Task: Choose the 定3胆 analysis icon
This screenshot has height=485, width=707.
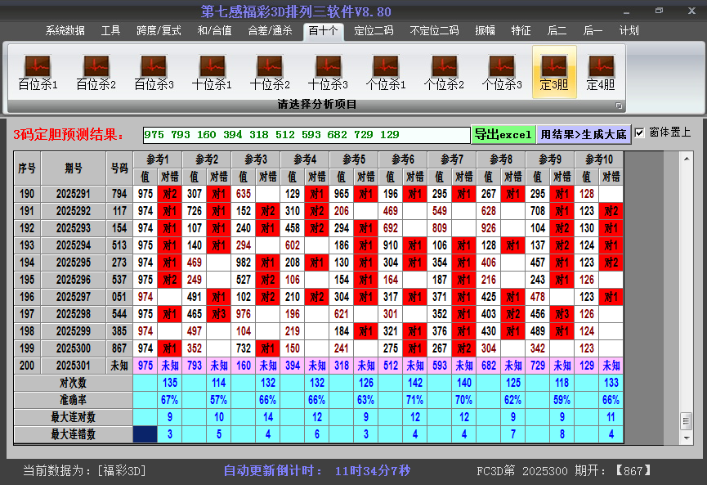Action: pos(554,72)
